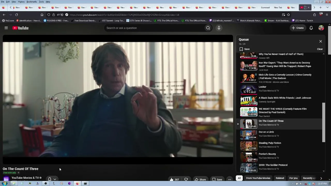Open the YouTube guide hamburger menu
The height and width of the screenshot is (186, 331).
(6, 28)
